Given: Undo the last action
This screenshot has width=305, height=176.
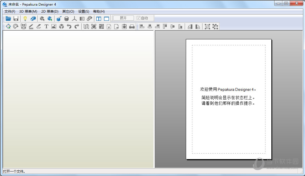Looking at the screenshot, I should click(x=69, y=26).
